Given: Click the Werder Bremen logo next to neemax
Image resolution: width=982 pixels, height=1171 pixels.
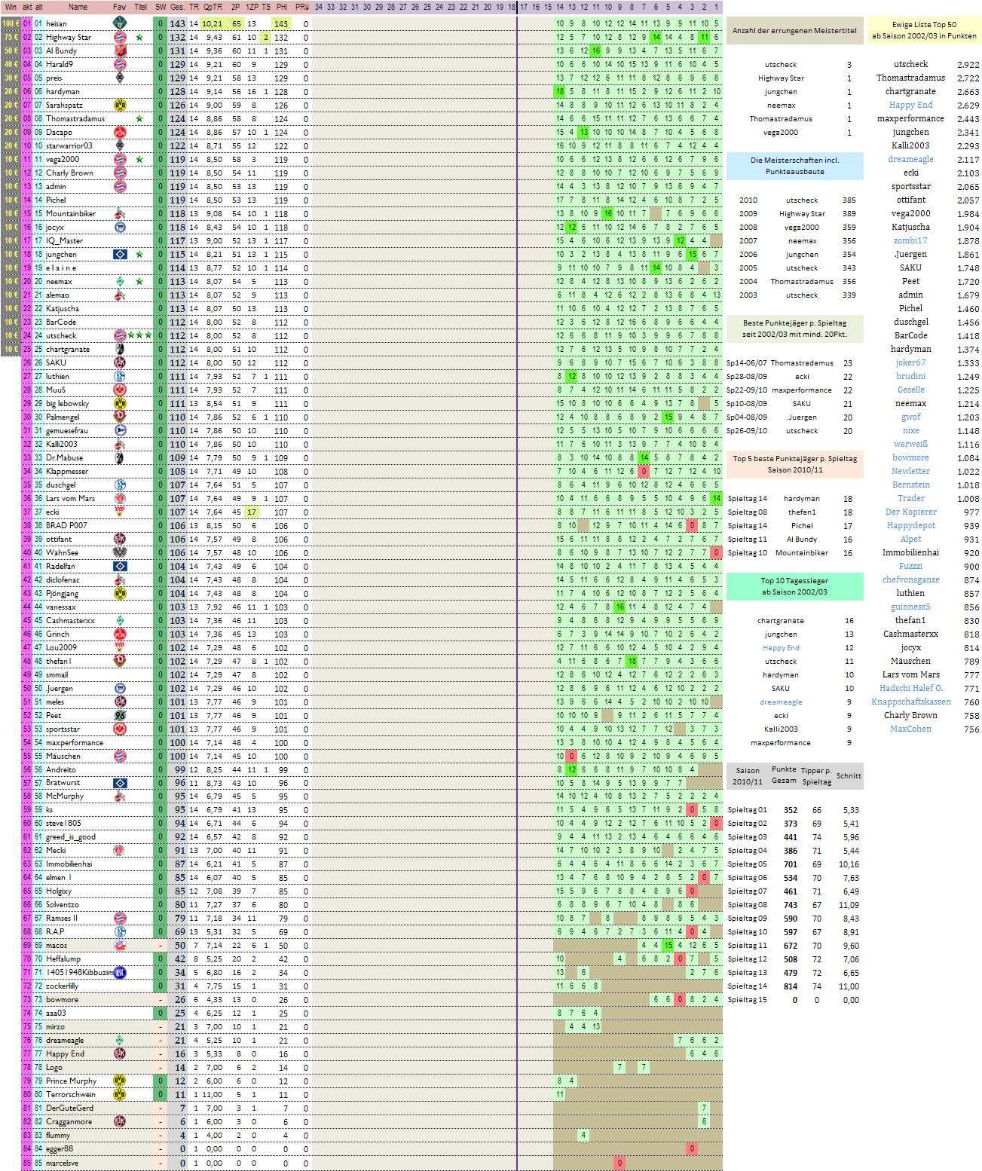Looking at the screenshot, I should click(x=119, y=282).
